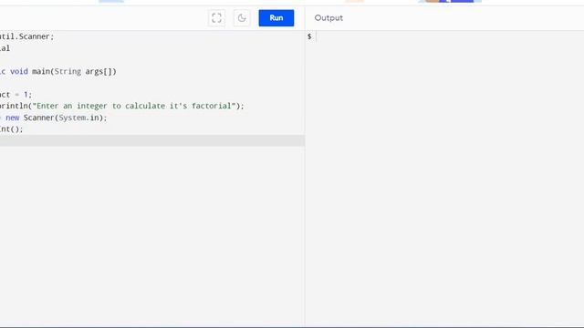Screen dimensions: 584x328
Task: Toggle dark mode with moon icon
Action: coord(242,18)
